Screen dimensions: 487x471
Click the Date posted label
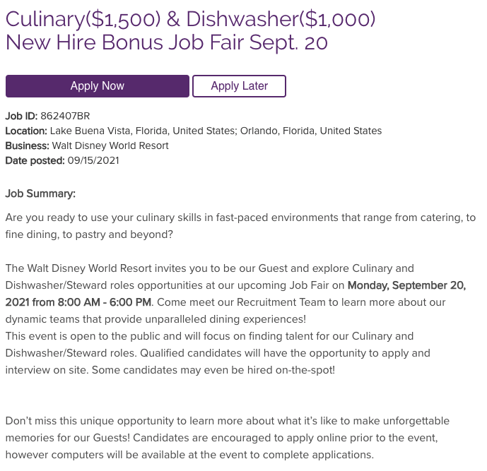35,160
